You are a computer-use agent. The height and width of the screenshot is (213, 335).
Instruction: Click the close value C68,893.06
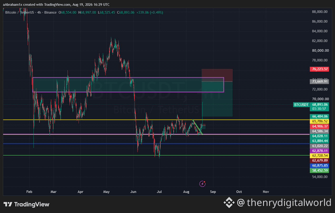coord(126,13)
